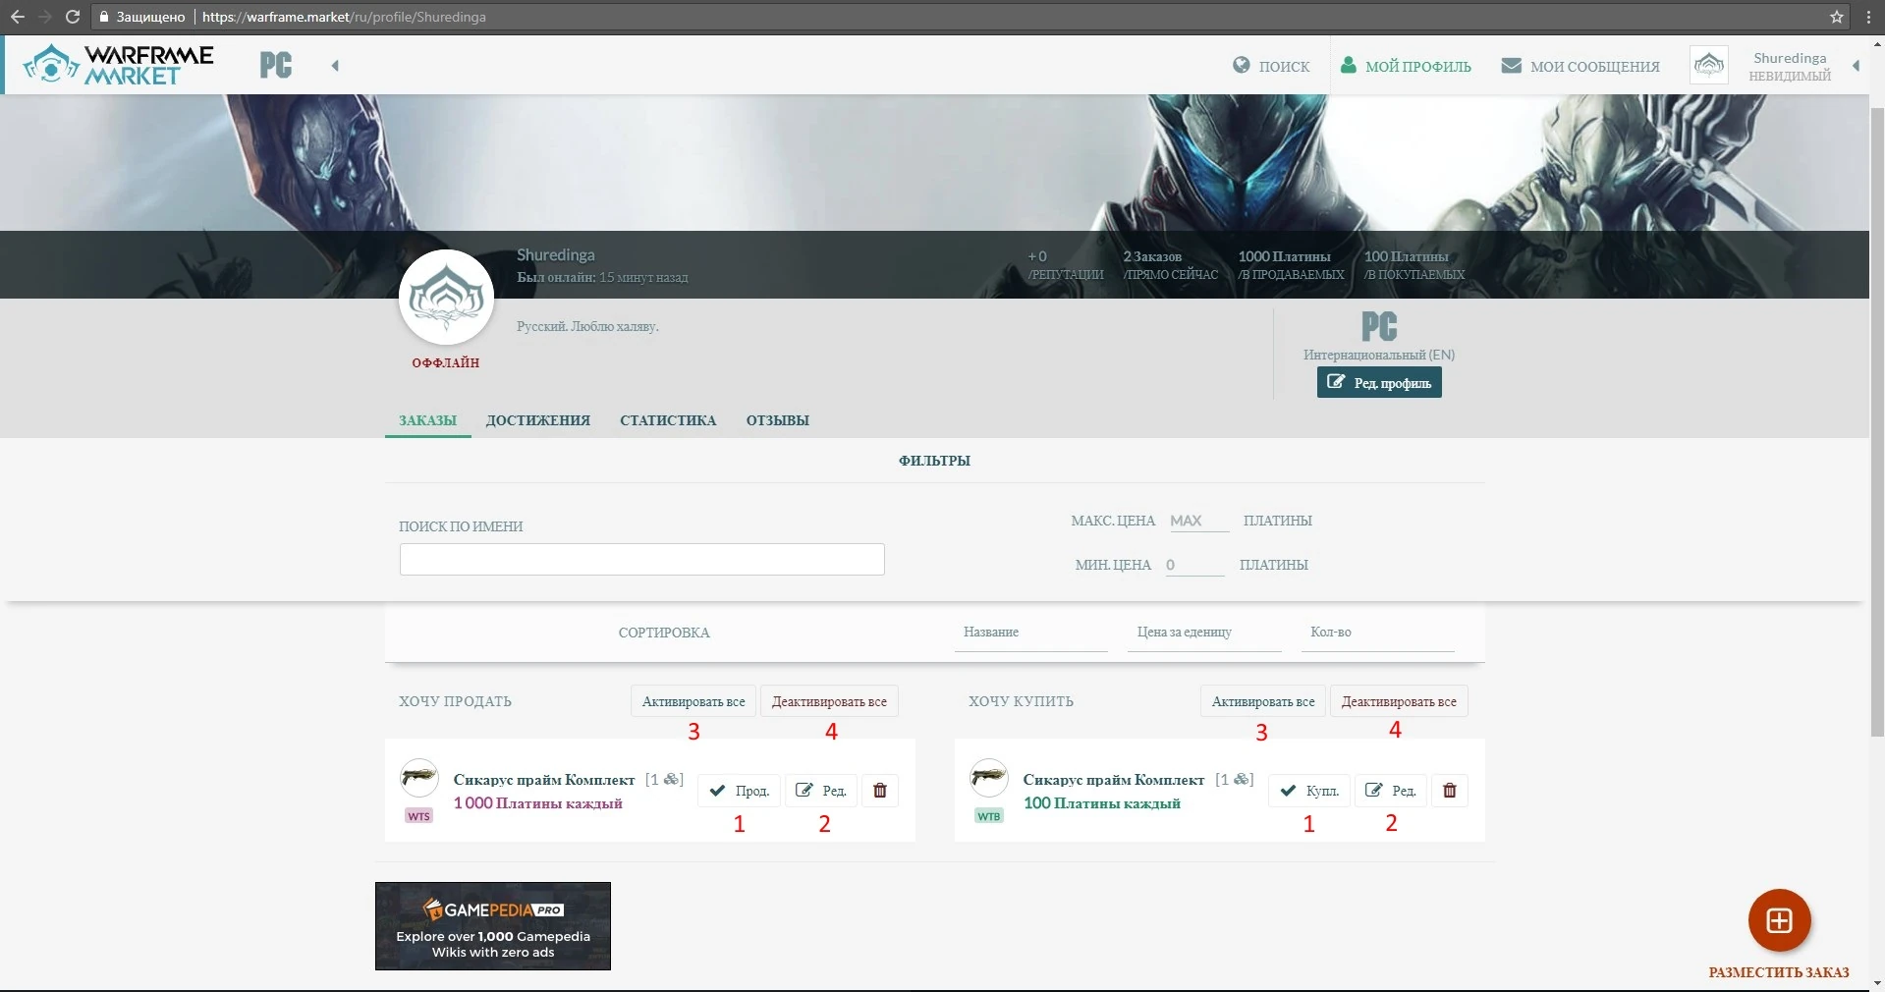Click the round Разместить заказ plus button
The height and width of the screenshot is (992, 1885).
pos(1779,920)
